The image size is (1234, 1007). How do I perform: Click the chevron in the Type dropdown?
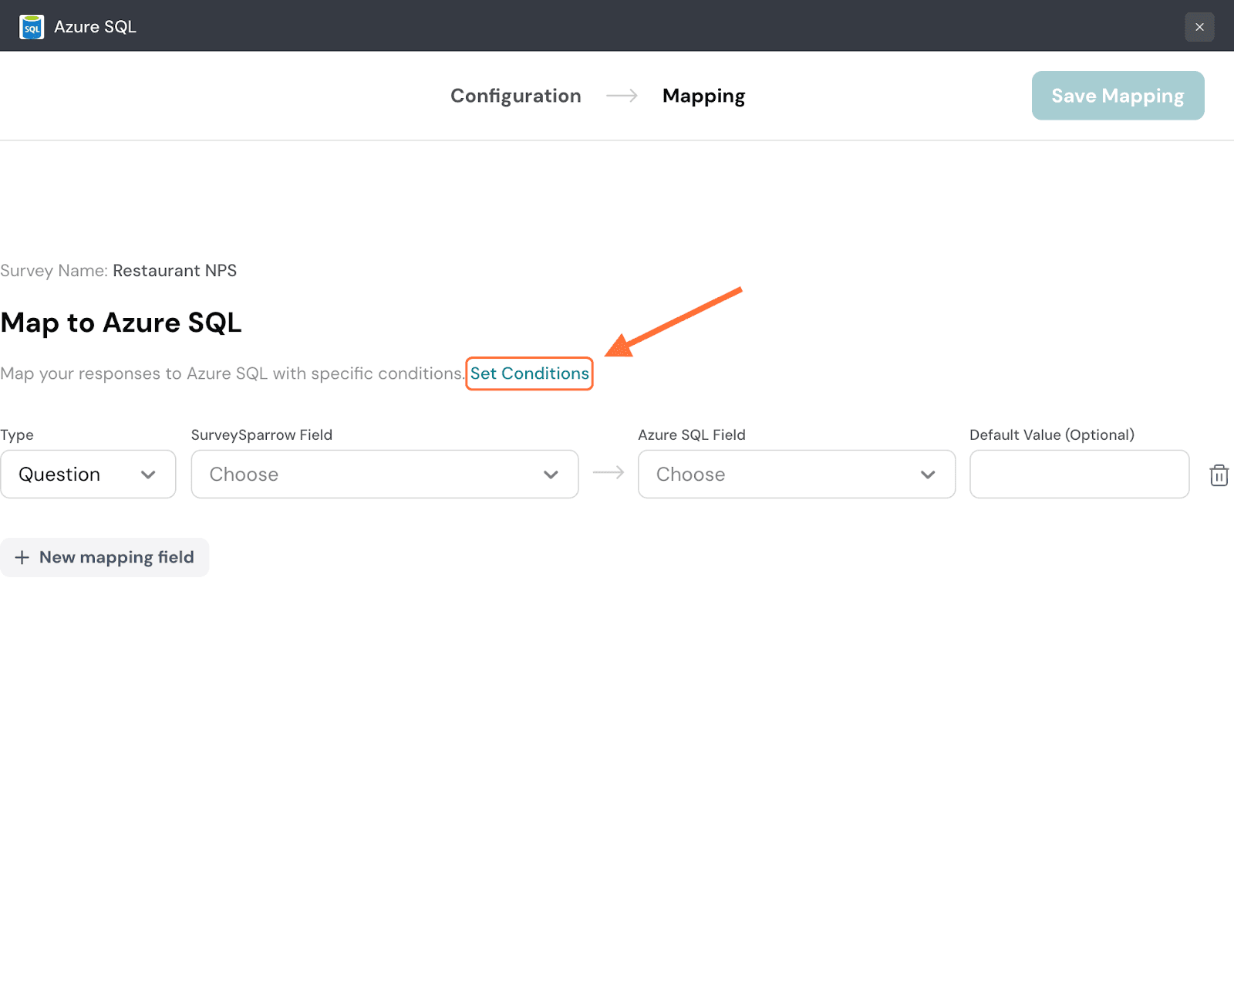coord(148,475)
